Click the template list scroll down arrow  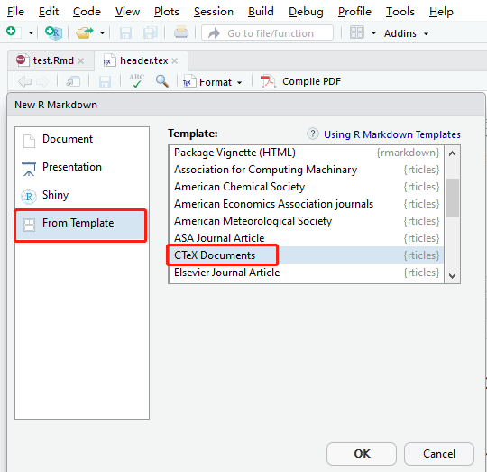click(452, 275)
